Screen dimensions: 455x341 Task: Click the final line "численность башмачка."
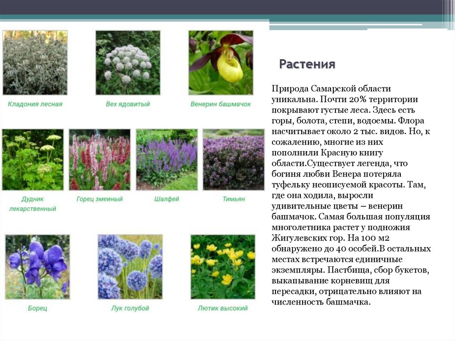(x=321, y=302)
